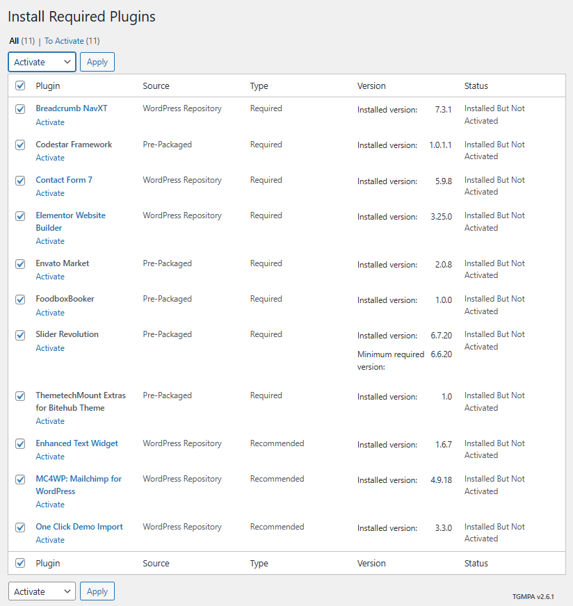Activate Codestar Framework via its Activate link
Image resolution: width=573 pixels, height=606 pixels.
[x=50, y=158]
